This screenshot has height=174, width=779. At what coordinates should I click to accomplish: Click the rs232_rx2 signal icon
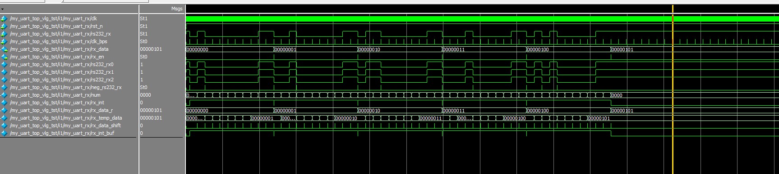[4, 80]
